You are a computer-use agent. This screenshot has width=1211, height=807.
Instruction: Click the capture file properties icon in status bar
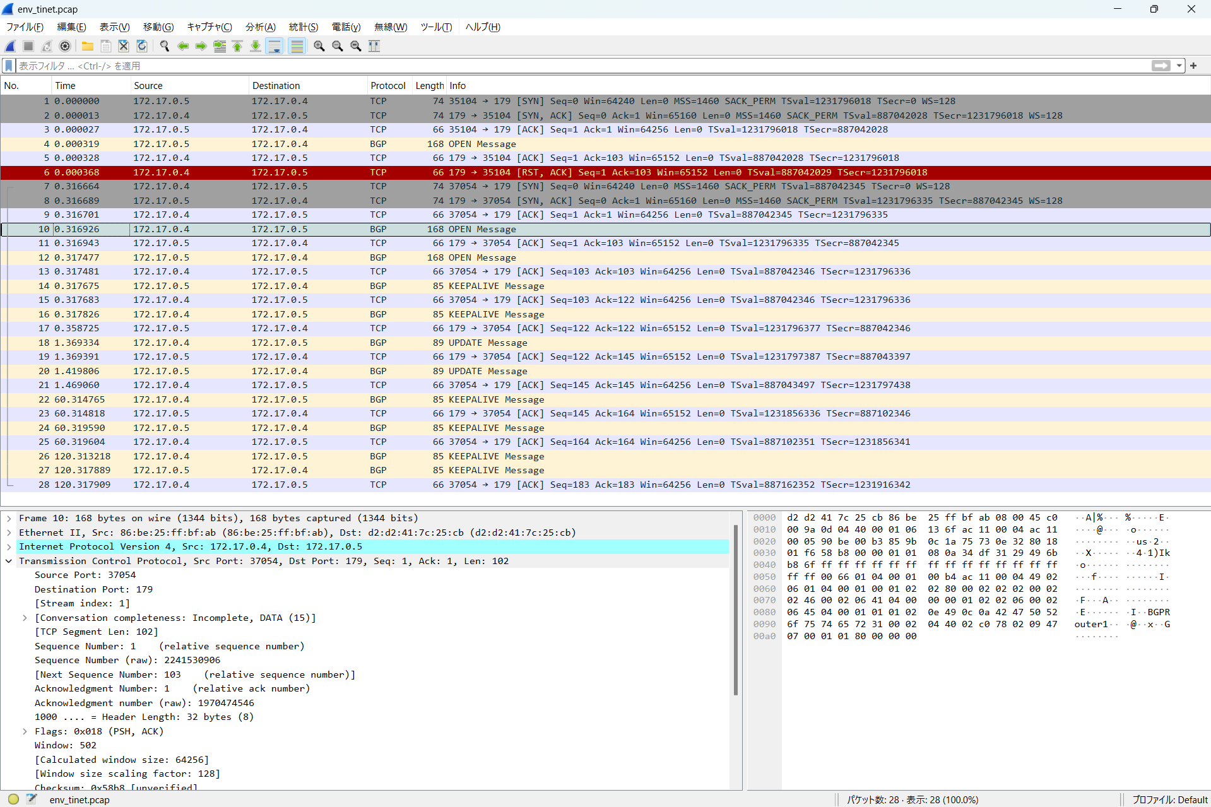[x=32, y=799]
